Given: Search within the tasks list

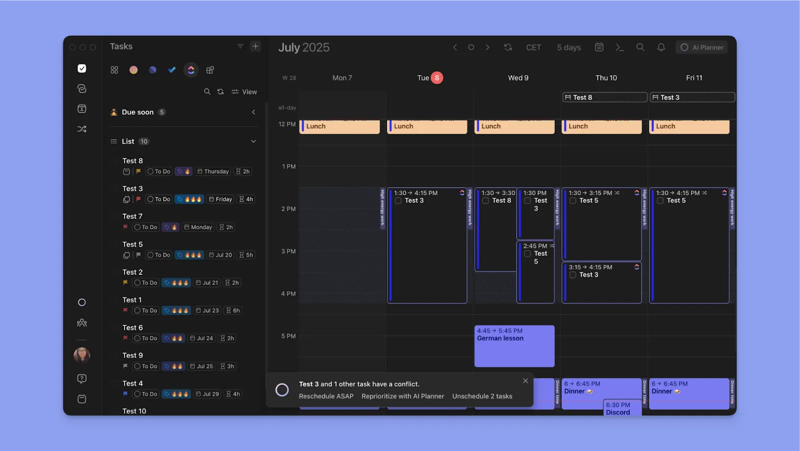Looking at the screenshot, I should click(207, 92).
